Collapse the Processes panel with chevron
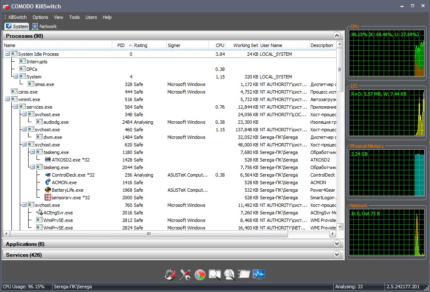Screen dimensions: 430x292 pos(337,36)
